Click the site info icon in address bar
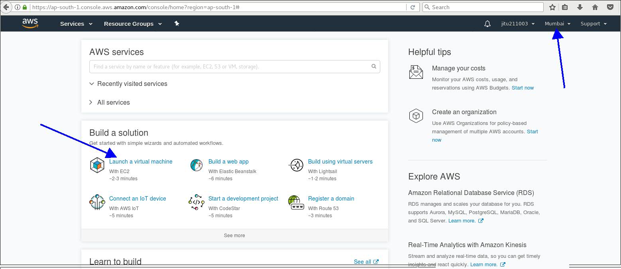The height and width of the screenshot is (269, 621). [x=17, y=7]
